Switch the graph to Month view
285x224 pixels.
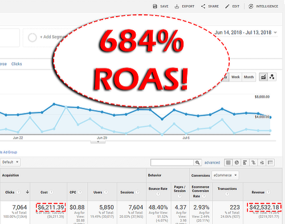pos(249,77)
